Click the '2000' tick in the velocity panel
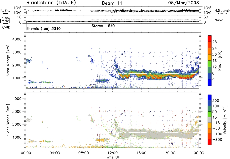The image size is (230, 159). [x=17, y=124]
